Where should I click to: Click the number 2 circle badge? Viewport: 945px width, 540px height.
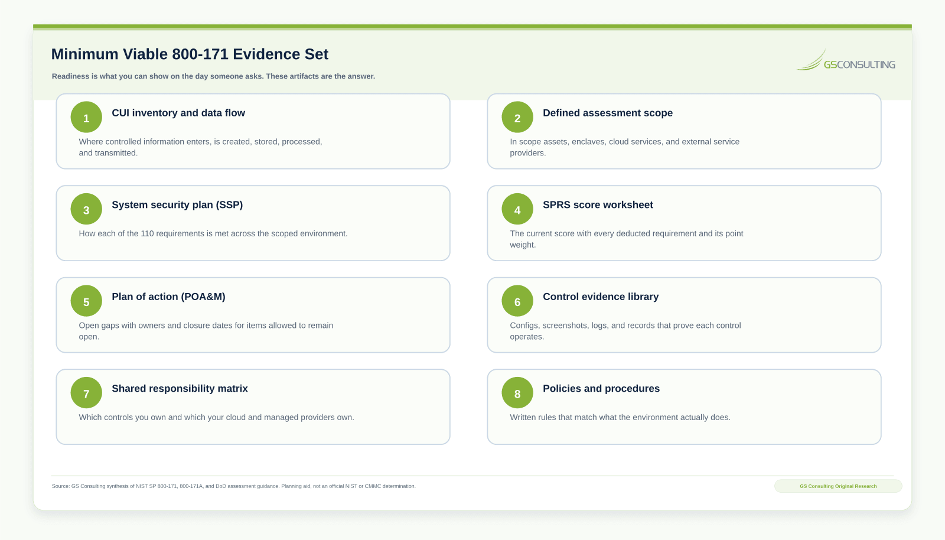point(517,118)
